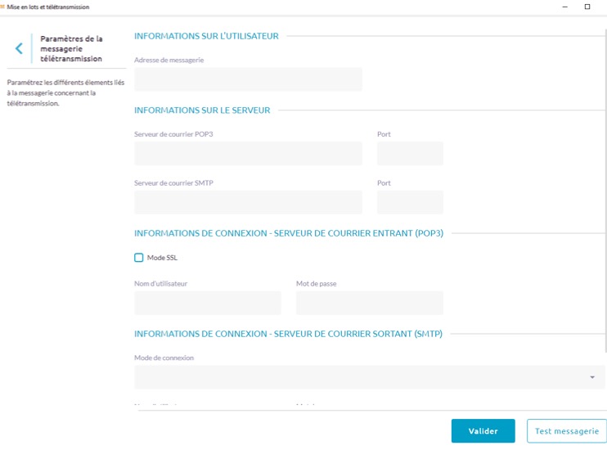
Task: Maximize the Mise en lots window
Action: click(x=587, y=7)
